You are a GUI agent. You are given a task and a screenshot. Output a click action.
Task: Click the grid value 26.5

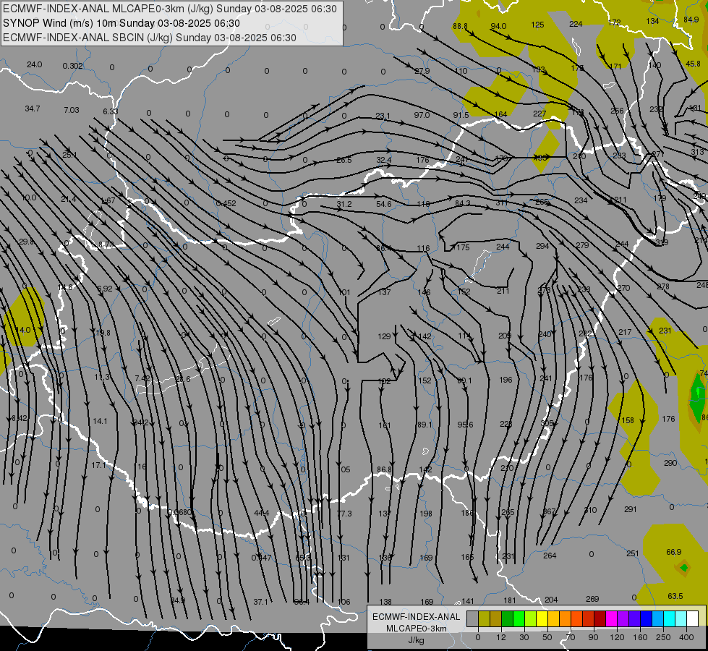[x=344, y=160]
